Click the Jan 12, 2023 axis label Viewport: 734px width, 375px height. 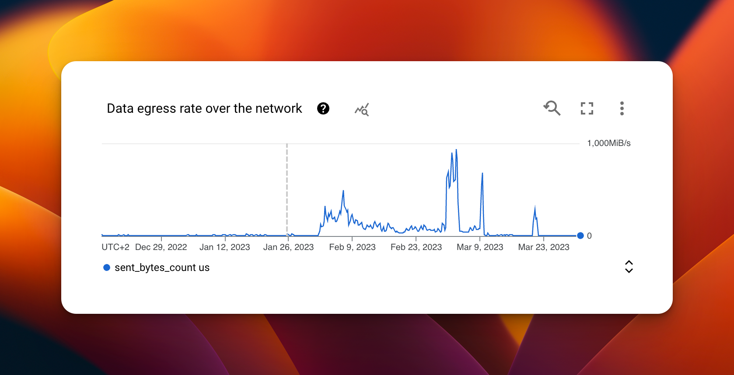point(225,247)
